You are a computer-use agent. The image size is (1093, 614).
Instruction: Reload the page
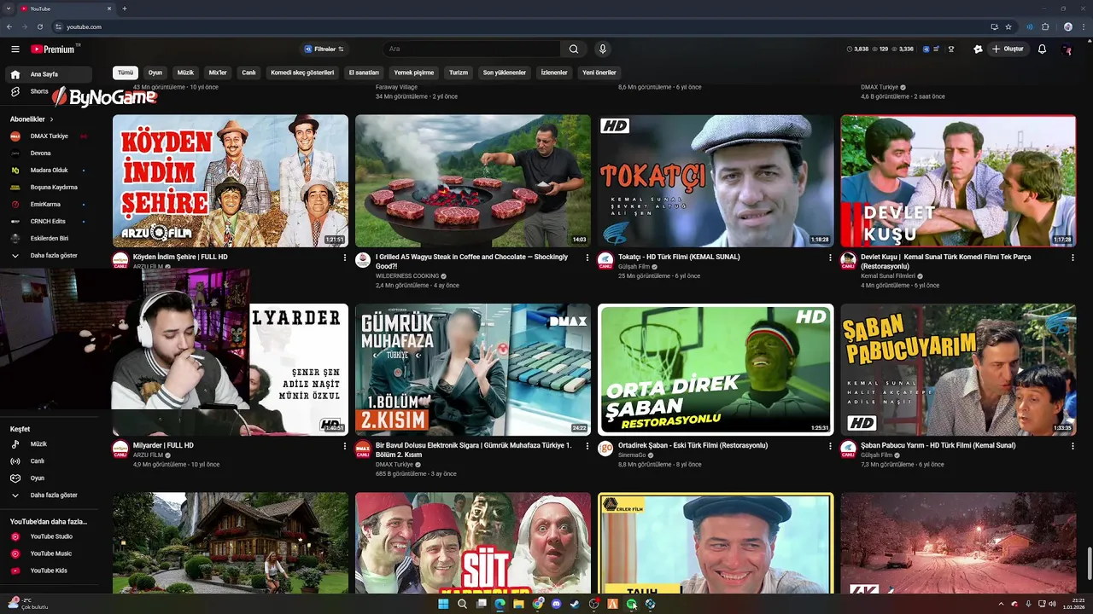tap(39, 26)
